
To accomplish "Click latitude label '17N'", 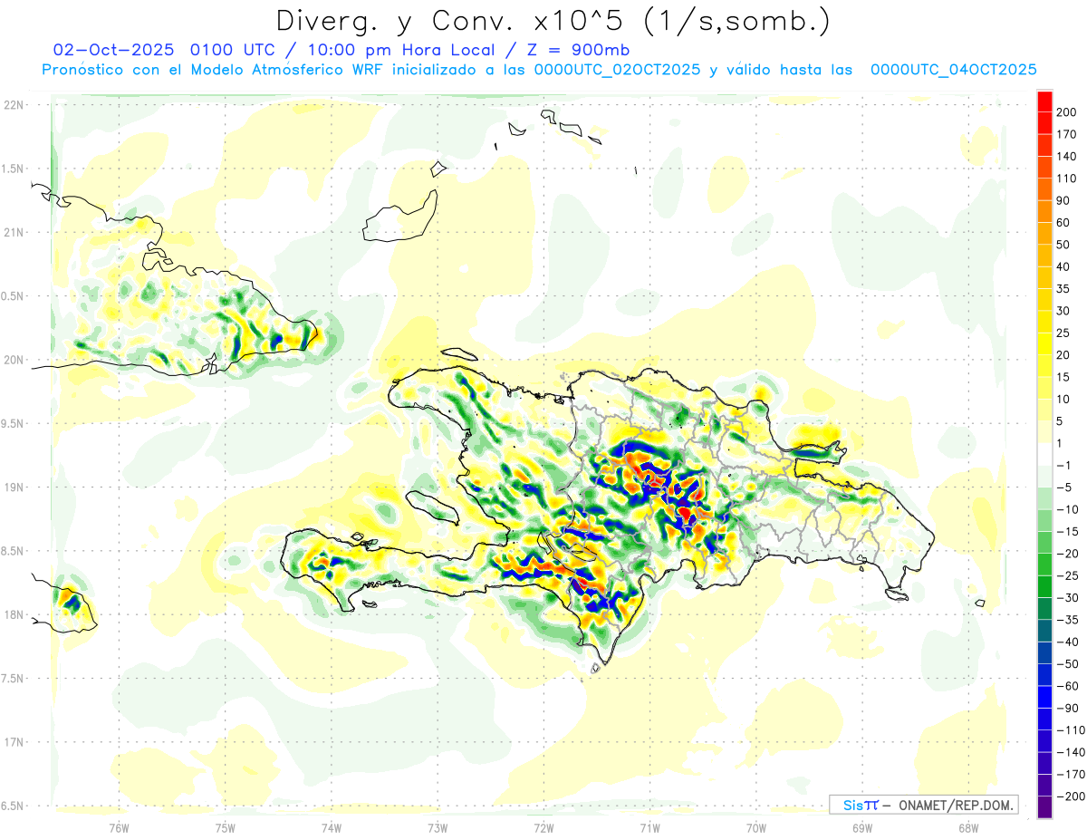I will pyautogui.click(x=14, y=742).
